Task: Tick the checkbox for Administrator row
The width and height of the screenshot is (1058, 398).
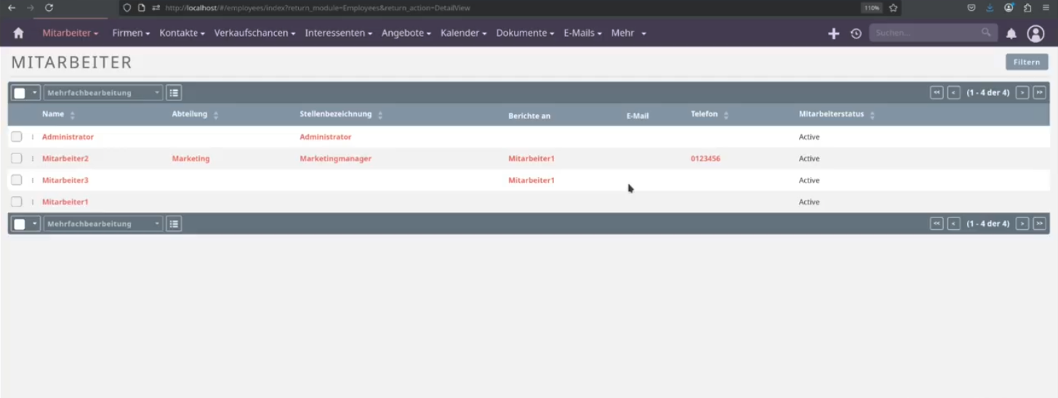Action: pyautogui.click(x=17, y=137)
